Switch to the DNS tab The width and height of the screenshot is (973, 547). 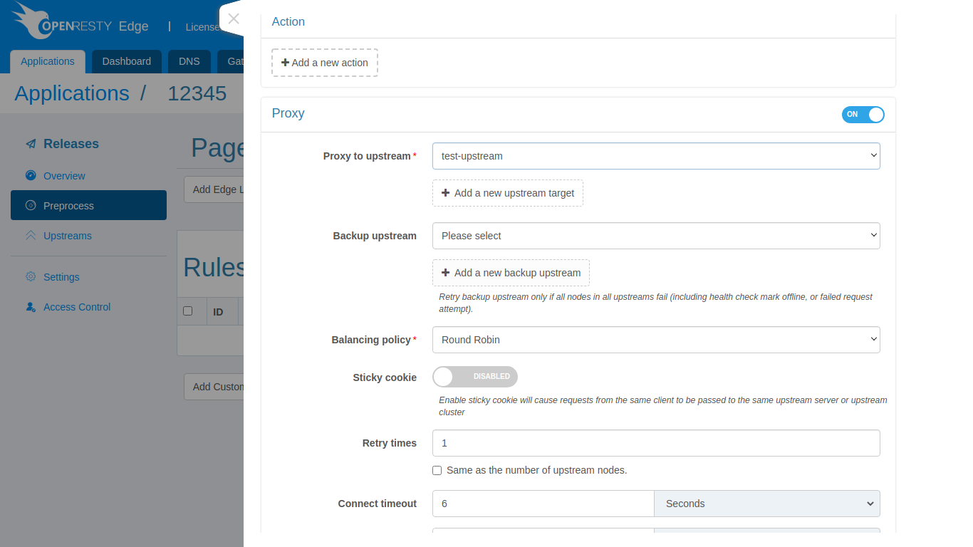pos(189,61)
